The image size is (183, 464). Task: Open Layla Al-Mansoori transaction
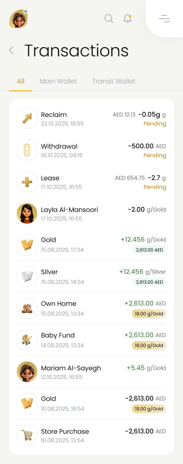91,213
